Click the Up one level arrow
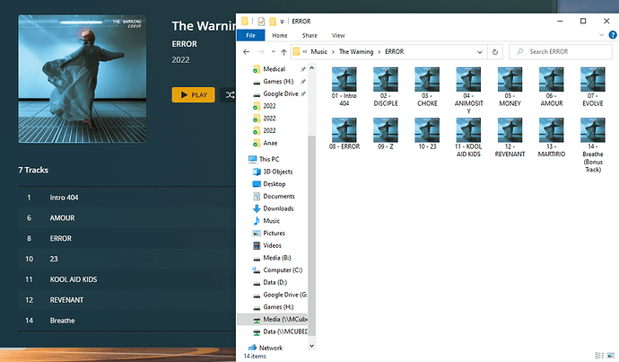This screenshot has height=362, width=619. tap(283, 52)
